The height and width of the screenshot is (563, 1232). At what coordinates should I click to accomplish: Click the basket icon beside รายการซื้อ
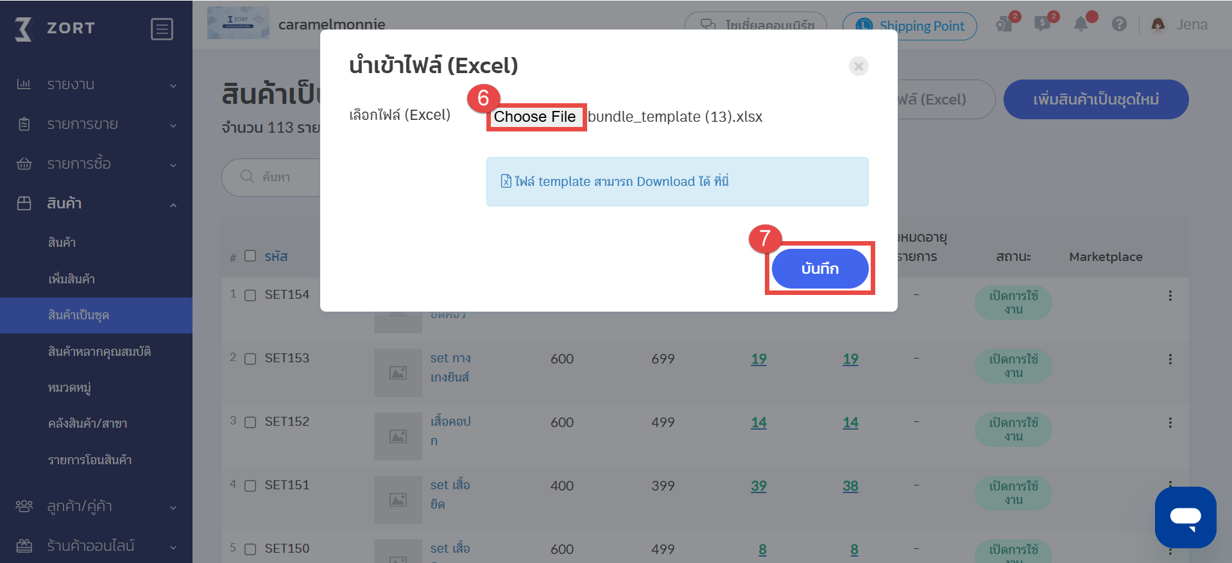tap(24, 164)
